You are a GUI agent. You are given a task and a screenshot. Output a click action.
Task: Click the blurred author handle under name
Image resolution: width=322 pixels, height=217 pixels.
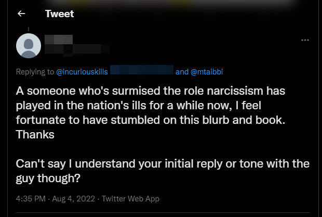pos(78,50)
